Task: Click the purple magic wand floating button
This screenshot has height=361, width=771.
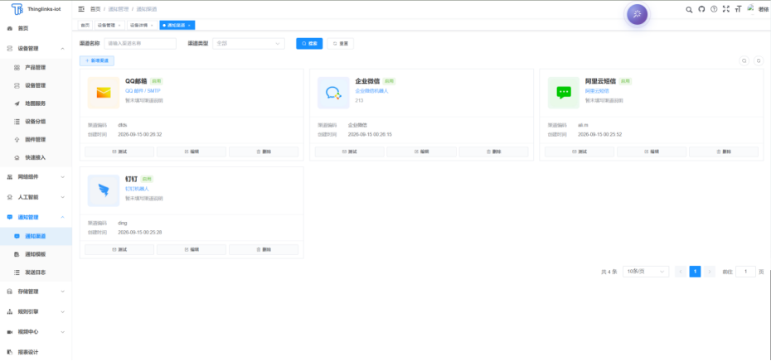Action: (637, 14)
